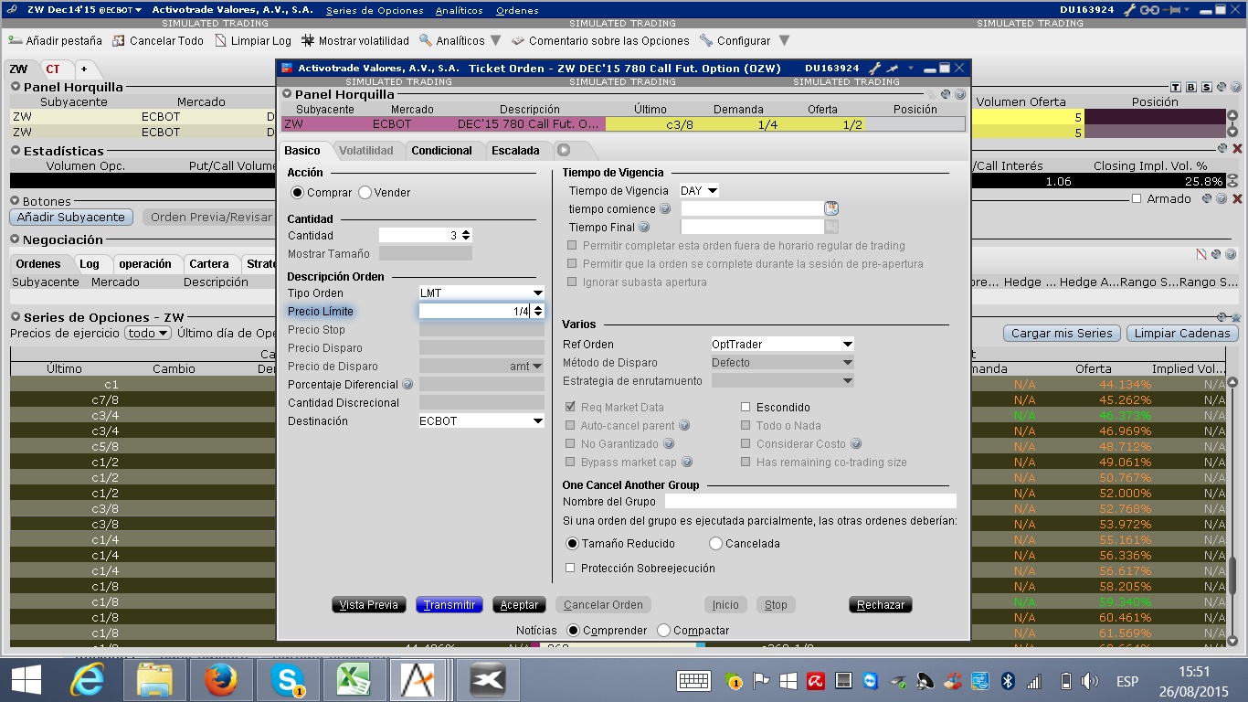Open the calendar picker beside tiempo comience
1248x702 pixels.
click(831, 208)
